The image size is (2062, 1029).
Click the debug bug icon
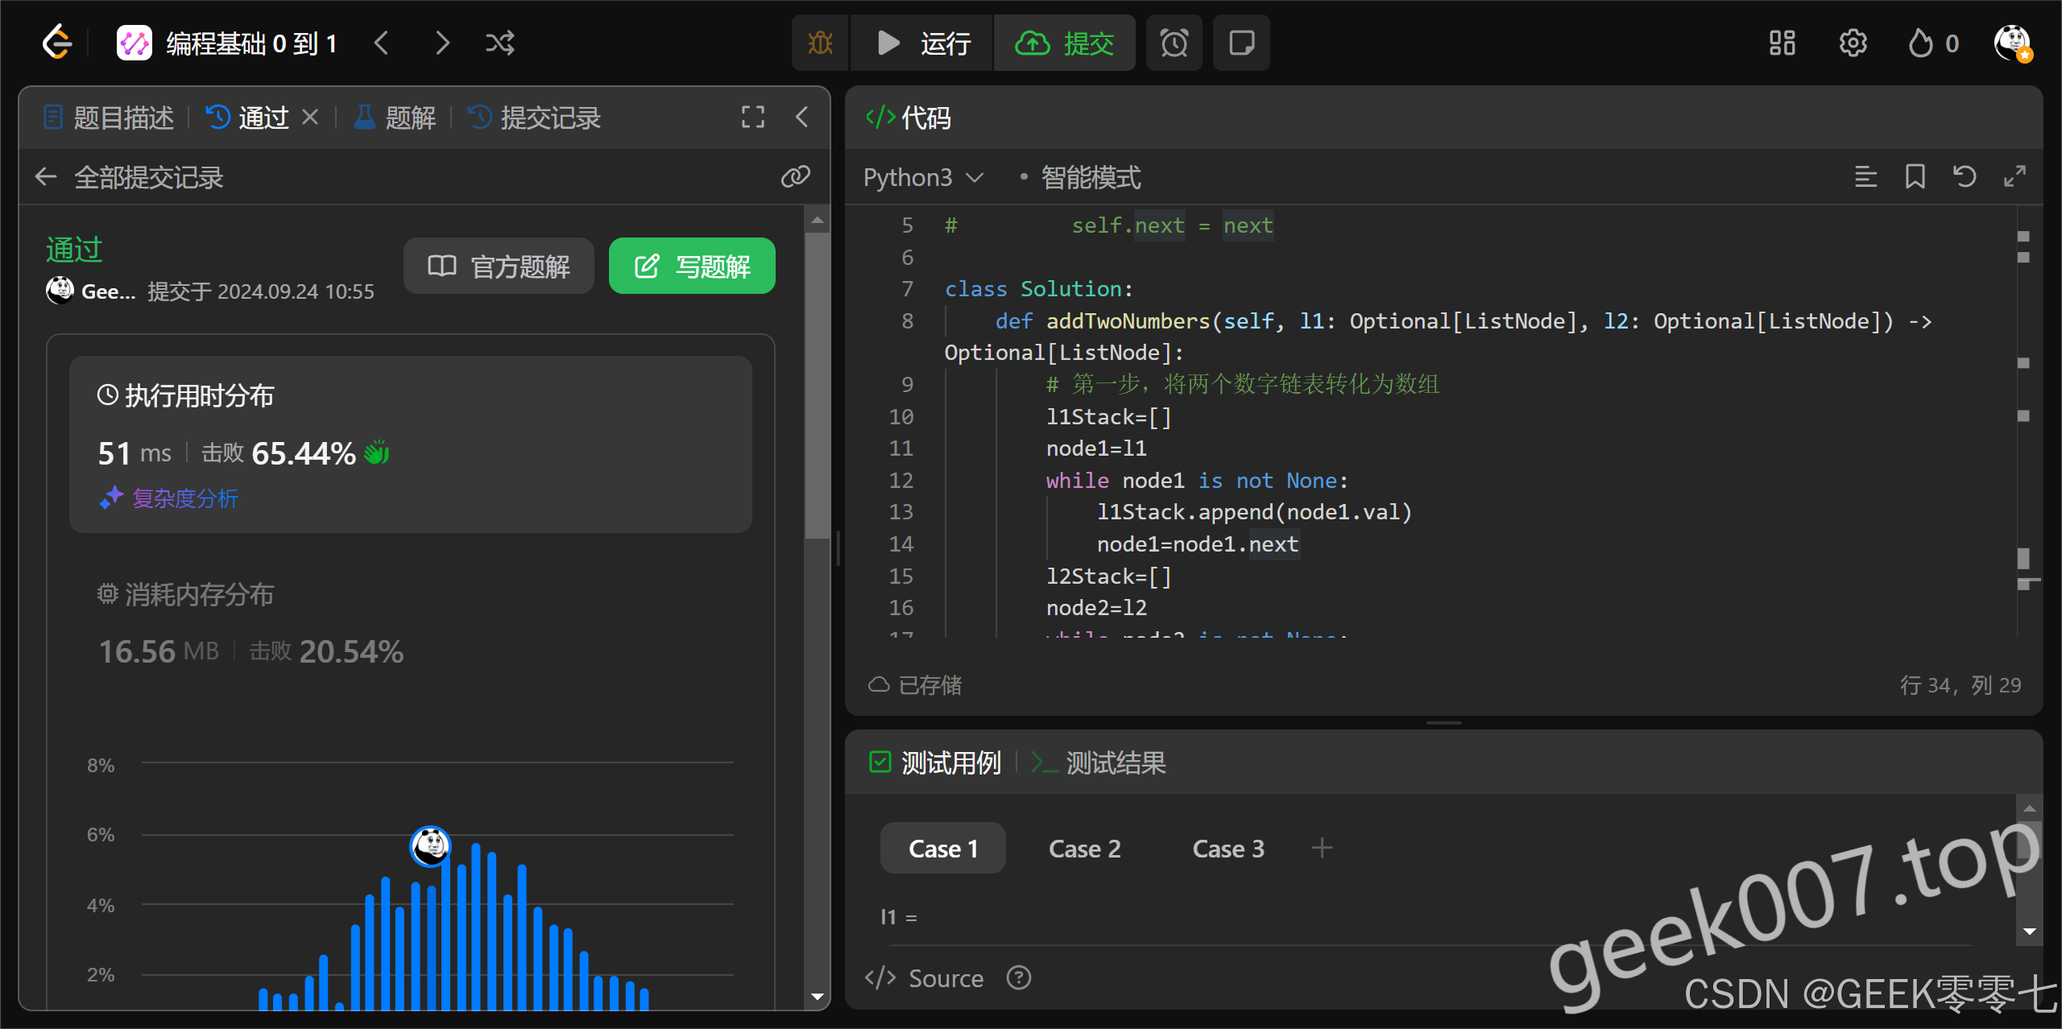tap(820, 43)
